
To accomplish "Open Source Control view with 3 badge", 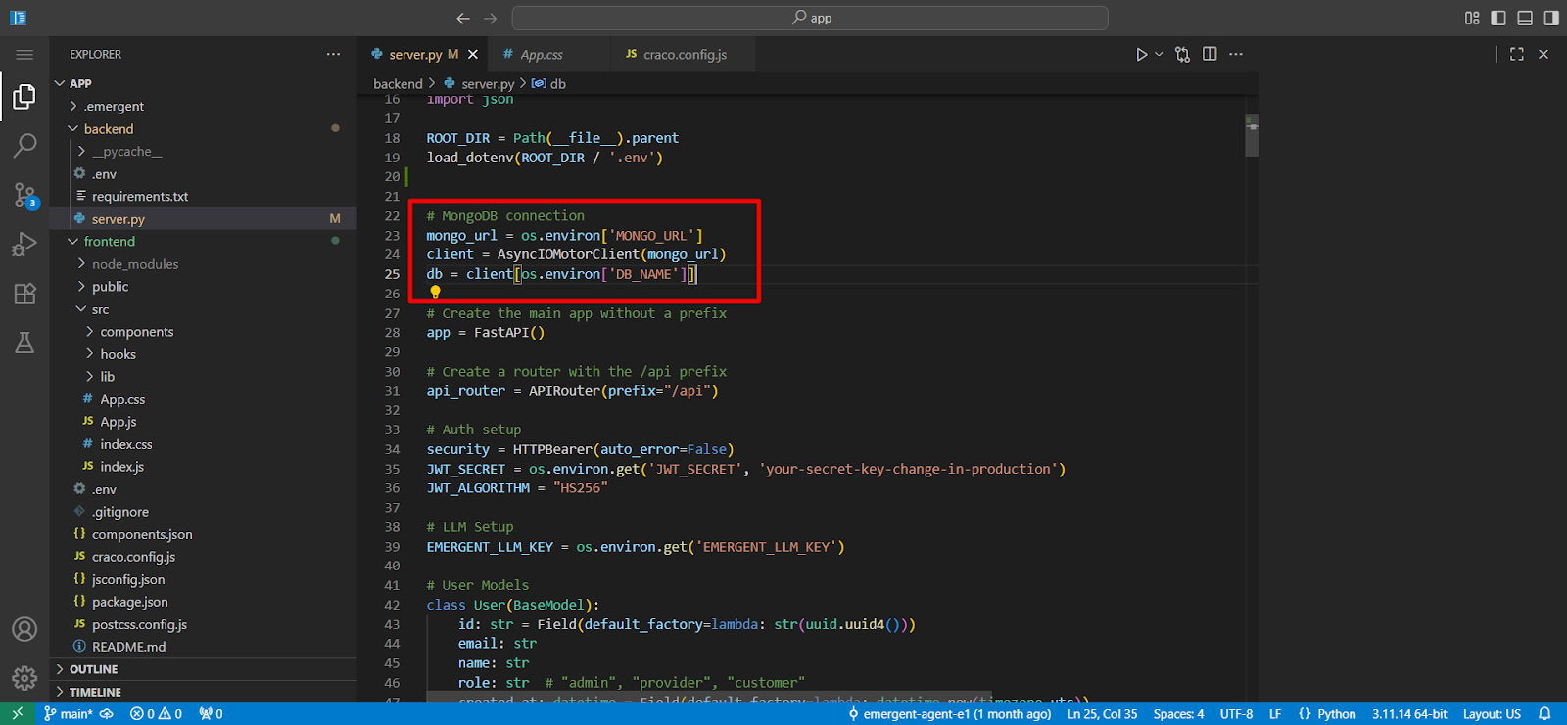I will tap(24, 196).
